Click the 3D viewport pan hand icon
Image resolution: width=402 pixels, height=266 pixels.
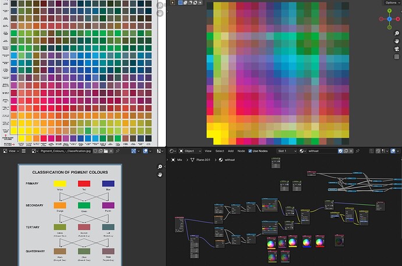coord(397,41)
